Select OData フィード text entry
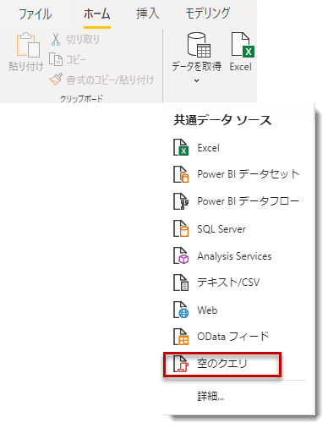328x428 pixels. (233, 337)
